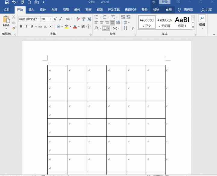The width and height of the screenshot is (217, 176).
Task: Collapse the ribbon with the caret arrow
Action: (x=214, y=34)
